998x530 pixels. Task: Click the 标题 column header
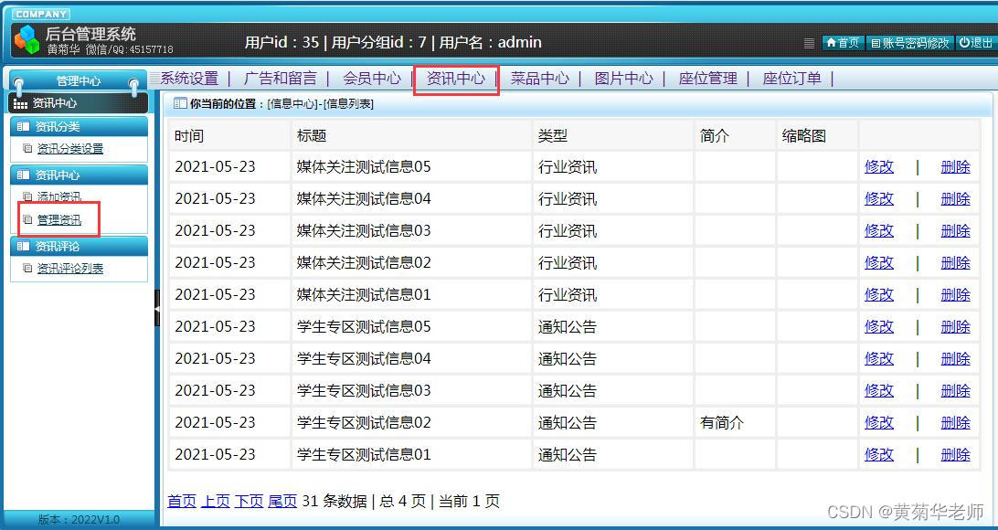click(x=312, y=135)
